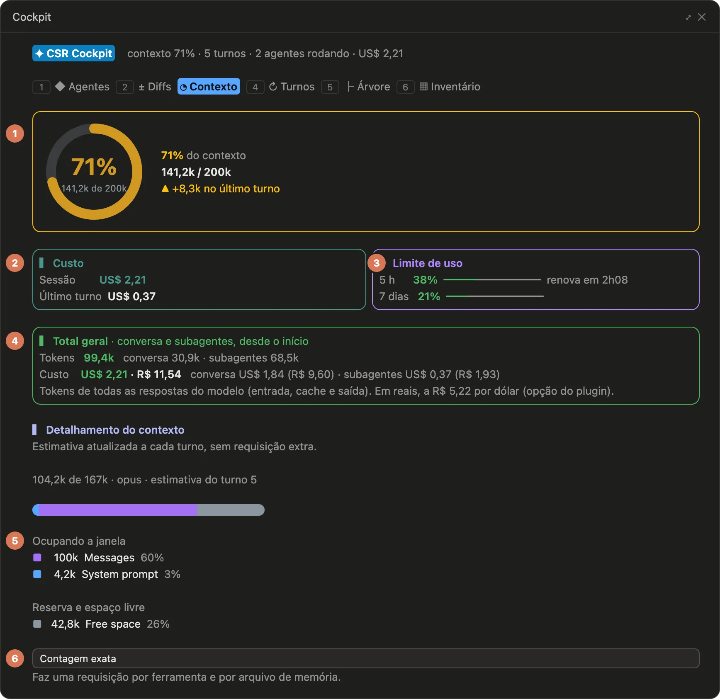Click the '42,8k Free space 26%' row
Screen dimensions: 720x699
[101, 624]
